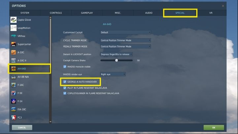238x134 pixels.
Task: Disable George AI Auto Handover checkbox
Action: tap(65, 82)
